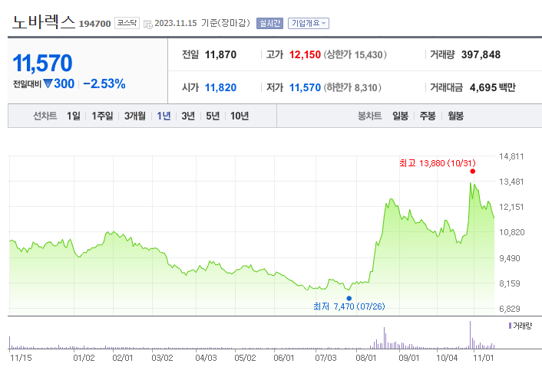The height and width of the screenshot is (380, 542).
Task: Click the red 최고 high point marker
Action: click(x=472, y=172)
